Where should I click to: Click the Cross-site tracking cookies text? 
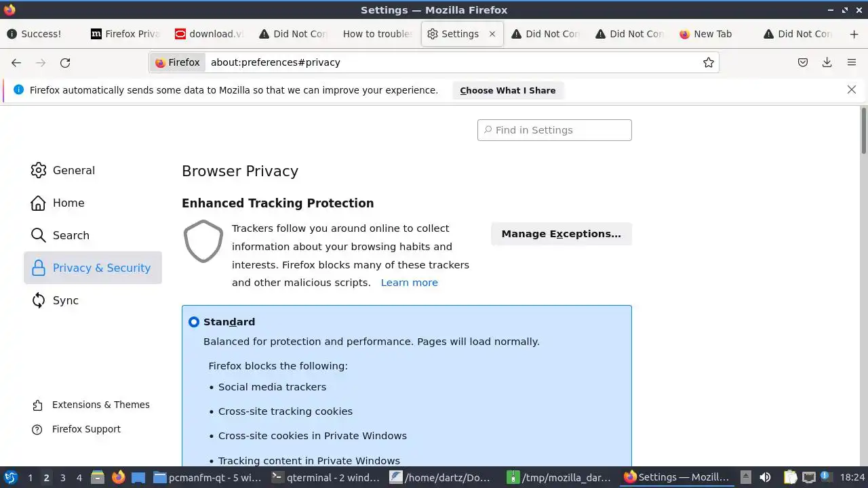(285, 411)
